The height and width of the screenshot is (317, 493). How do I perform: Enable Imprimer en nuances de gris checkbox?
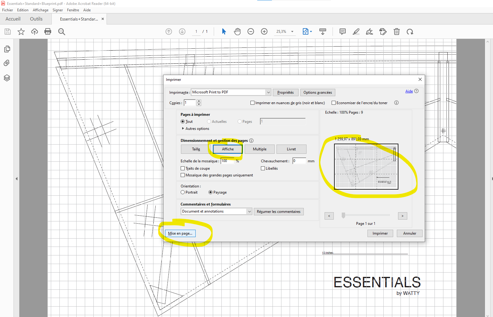click(x=253, y=103)
